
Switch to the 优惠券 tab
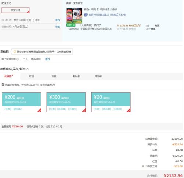coord(8,76)
